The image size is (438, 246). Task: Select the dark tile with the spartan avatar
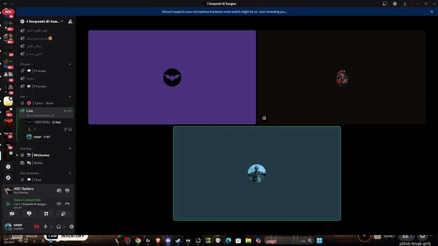pos(342,77)
